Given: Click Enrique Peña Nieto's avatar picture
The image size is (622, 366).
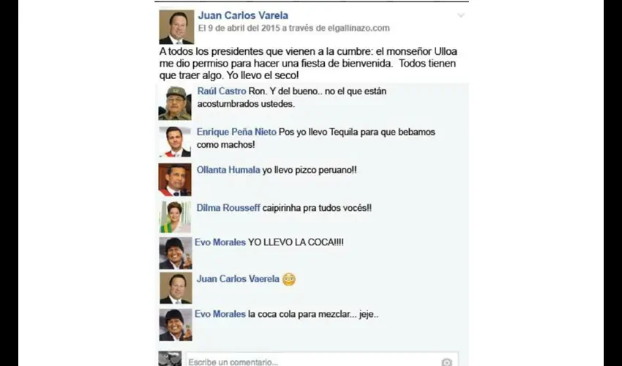Looking at the screenshot, I should tap(175, 142).
